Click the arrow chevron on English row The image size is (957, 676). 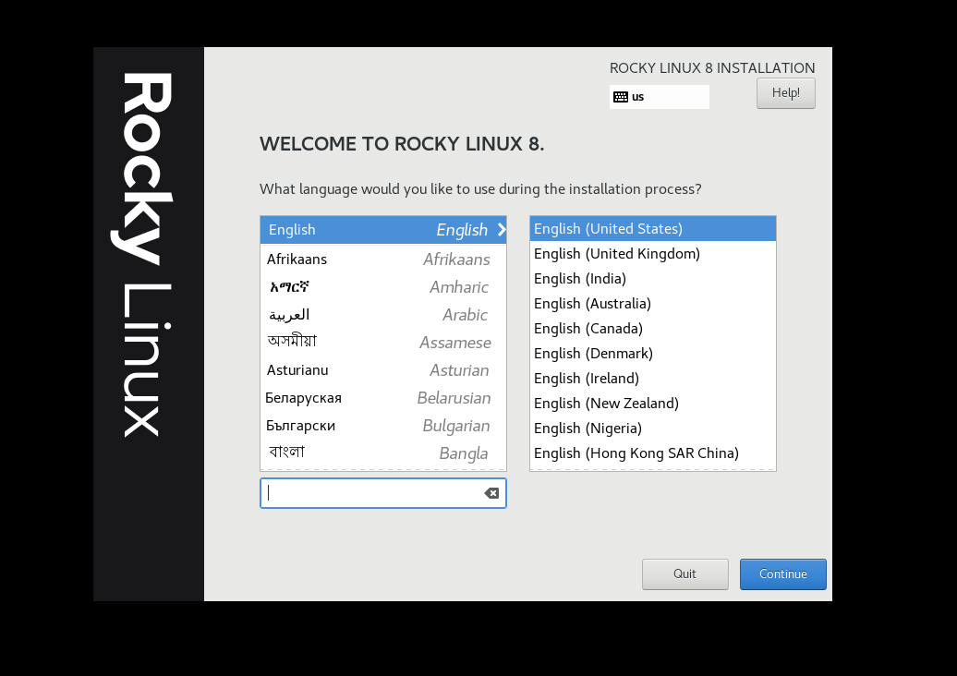coord(502,229)
